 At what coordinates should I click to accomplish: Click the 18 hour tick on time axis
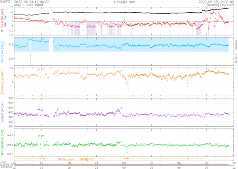[69, 163]
